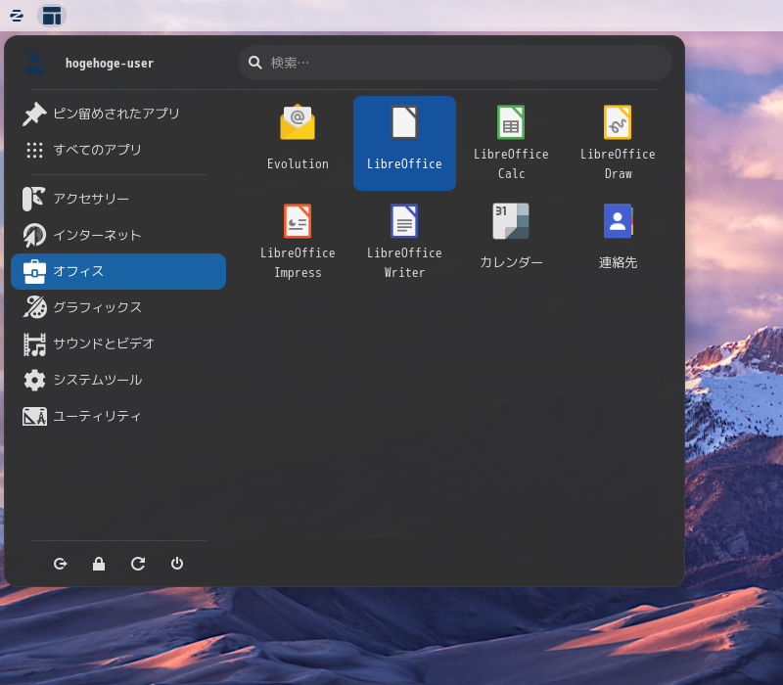Viewport: 783px width, 685px height.
Task: Click the power off icon
Action: click(x=177, y=564)
